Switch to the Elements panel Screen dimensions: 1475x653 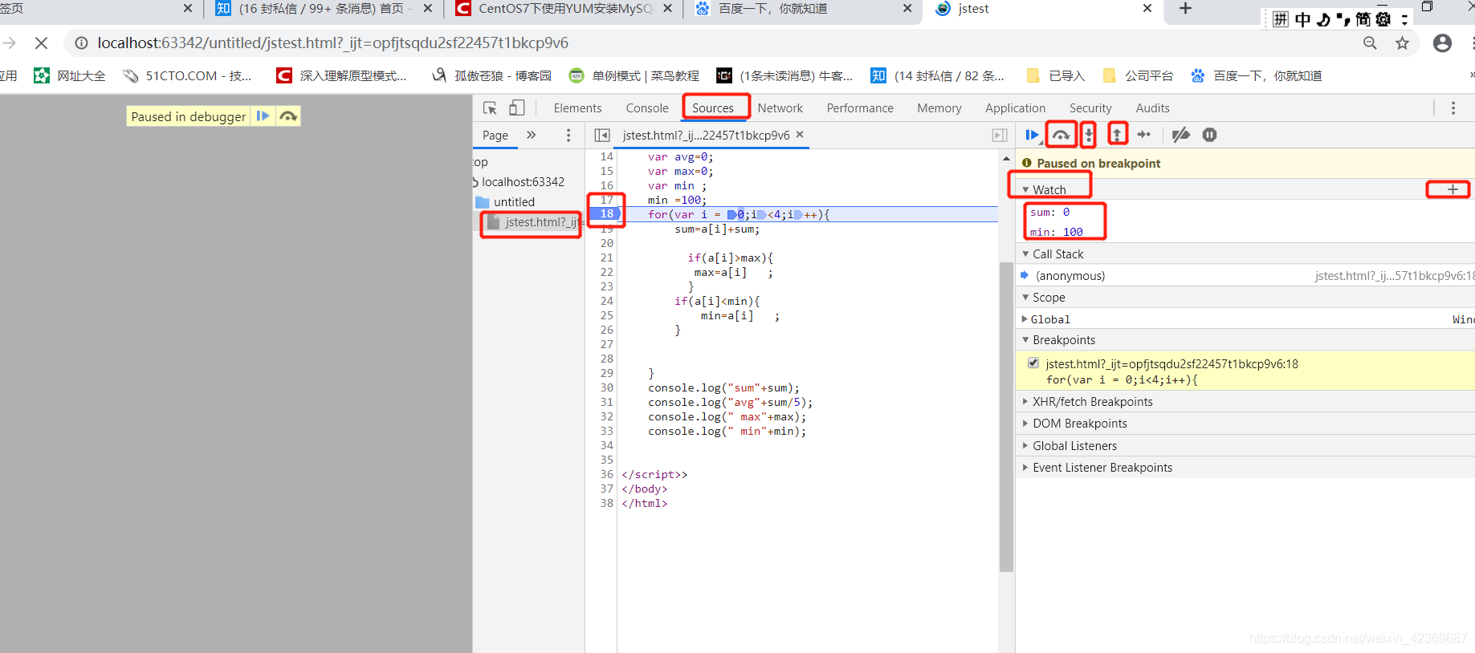577,107
